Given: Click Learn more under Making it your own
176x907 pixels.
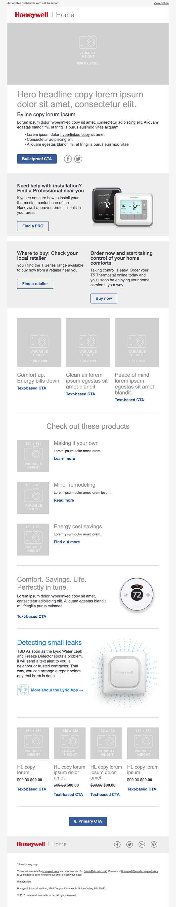Looking at the screenshot, I should 64,458.
